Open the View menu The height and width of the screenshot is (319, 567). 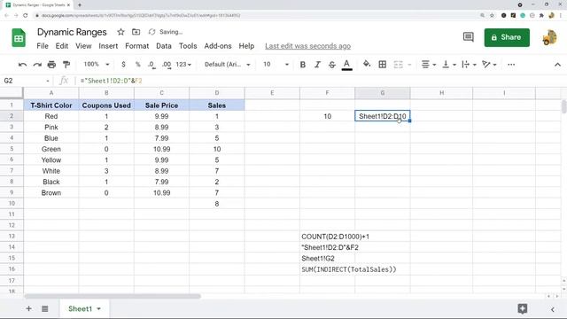point(83,46)
